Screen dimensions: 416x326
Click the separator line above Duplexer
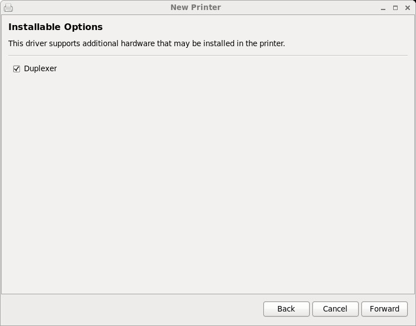(208, 55)
